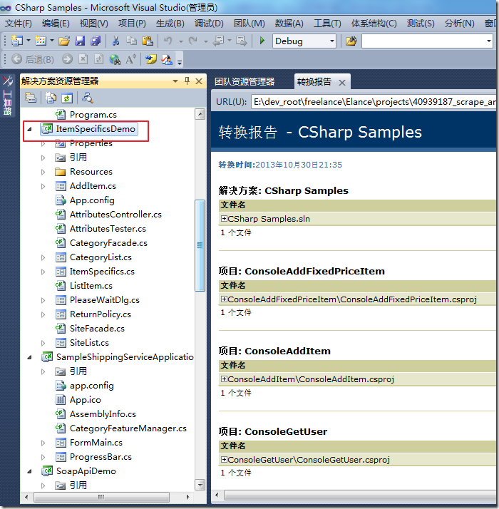Expand the Resources folder node
Image resolution: width=499 pixels, height=509 pixels.
point(43,172)
